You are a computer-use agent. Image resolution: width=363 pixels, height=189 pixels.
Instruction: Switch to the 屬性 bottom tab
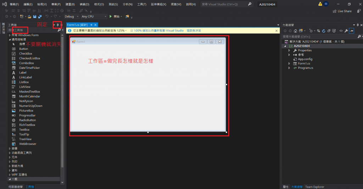(x=286, y=187)
